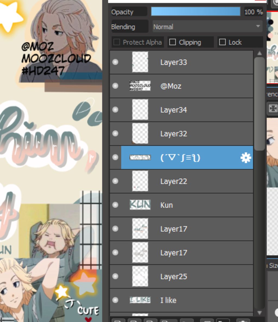Hide the @Moz text layer
The height and width of the screenshot is (322, 278).
pos(115,86)
